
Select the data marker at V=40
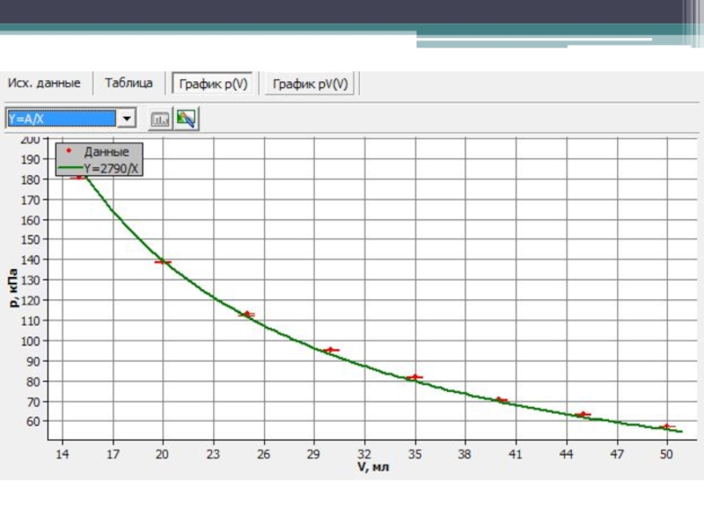(499, 400)
